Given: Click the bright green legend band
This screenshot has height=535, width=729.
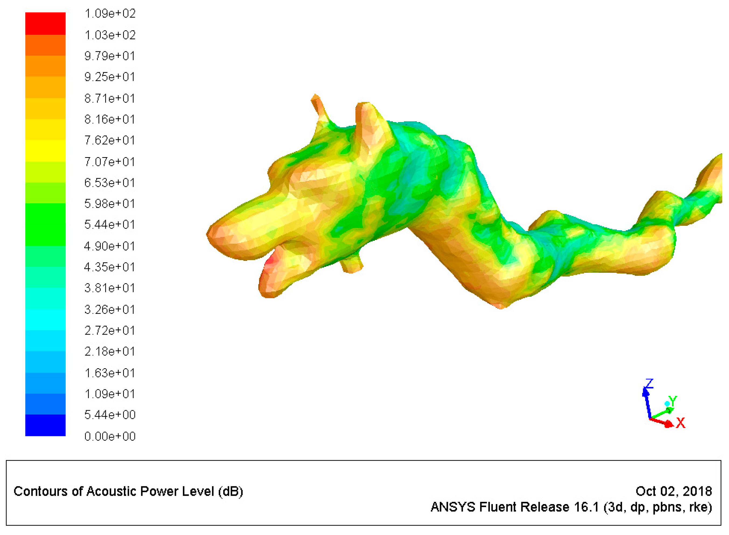Looking at the screenshot, I should coord(46,224).
